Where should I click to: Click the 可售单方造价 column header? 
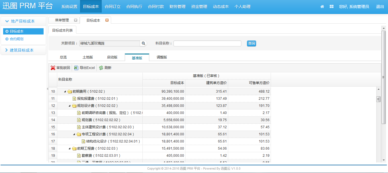(249, 83)
